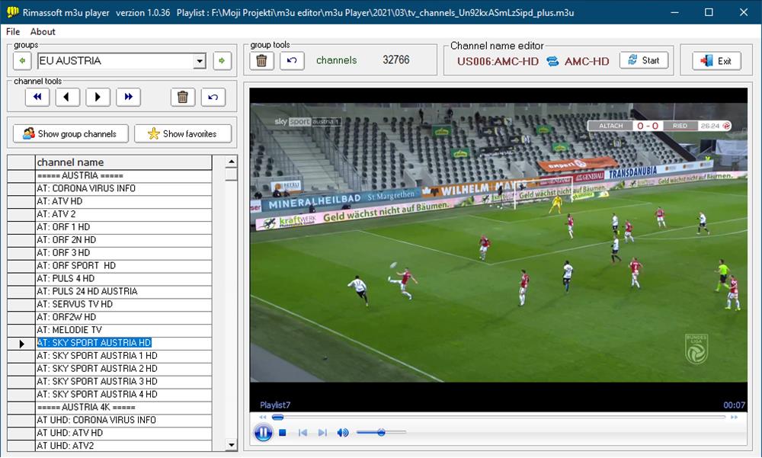Screen dimensions: 762x458
Task: Stop the video playback
Action: [x=282, y=433]
